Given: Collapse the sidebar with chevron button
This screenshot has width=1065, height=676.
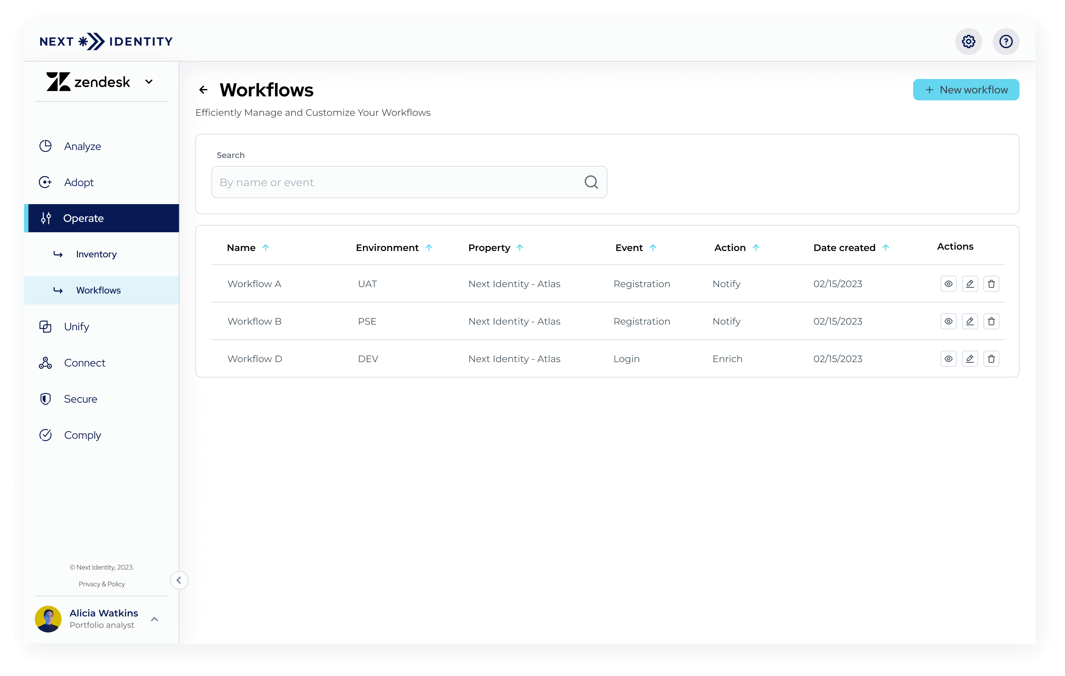Looking at the screenshot, I should click(x=179, y=580).
